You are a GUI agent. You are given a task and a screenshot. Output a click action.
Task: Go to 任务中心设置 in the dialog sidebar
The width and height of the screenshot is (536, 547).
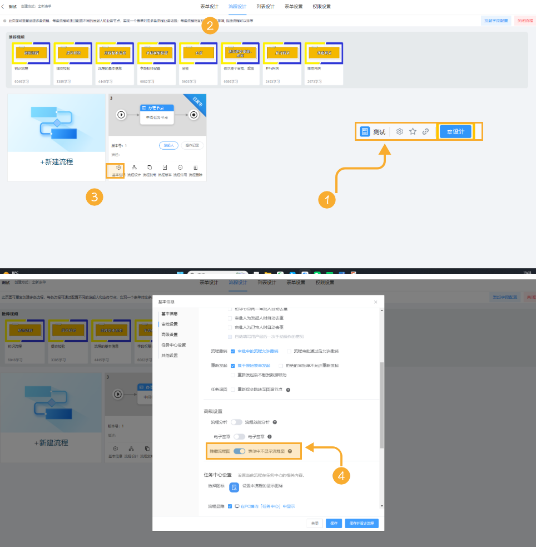coord(173,345)
